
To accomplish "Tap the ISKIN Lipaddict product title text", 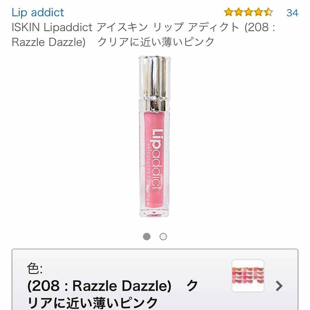I will click(x=143, y=35).
